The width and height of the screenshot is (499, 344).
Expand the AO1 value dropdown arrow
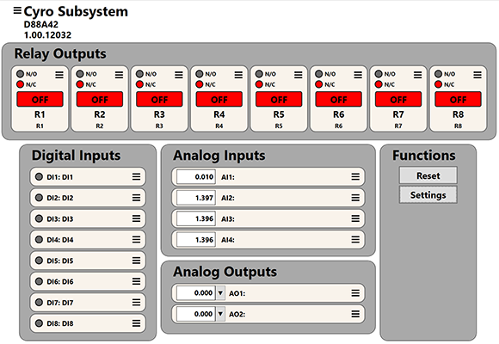coord(220,292)
